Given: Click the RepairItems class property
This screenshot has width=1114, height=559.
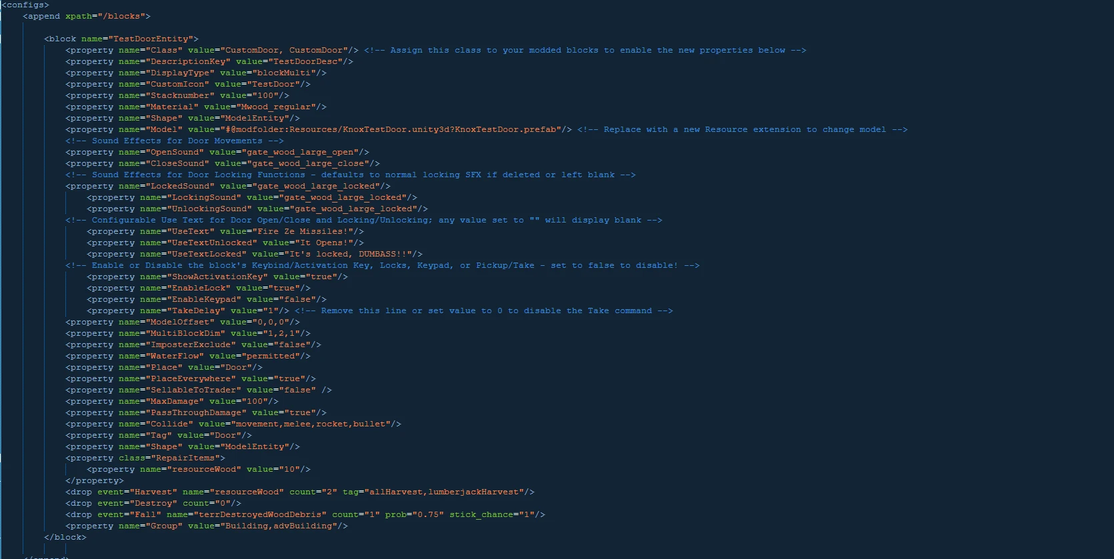Looking at the screenshot, I should [145, 458].
